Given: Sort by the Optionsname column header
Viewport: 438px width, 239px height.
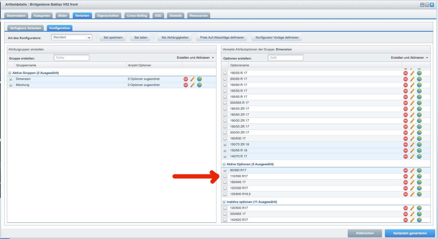Looking at the screenshot, I should (x=315, y=65).
